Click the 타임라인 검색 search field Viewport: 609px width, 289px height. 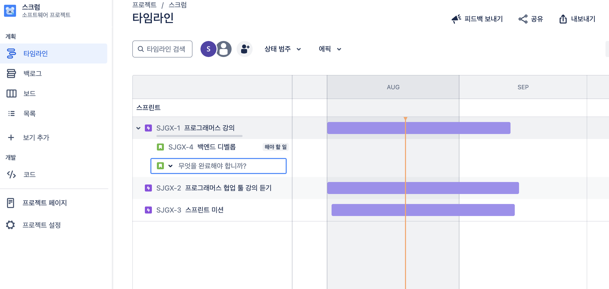(x=162, y=49)
